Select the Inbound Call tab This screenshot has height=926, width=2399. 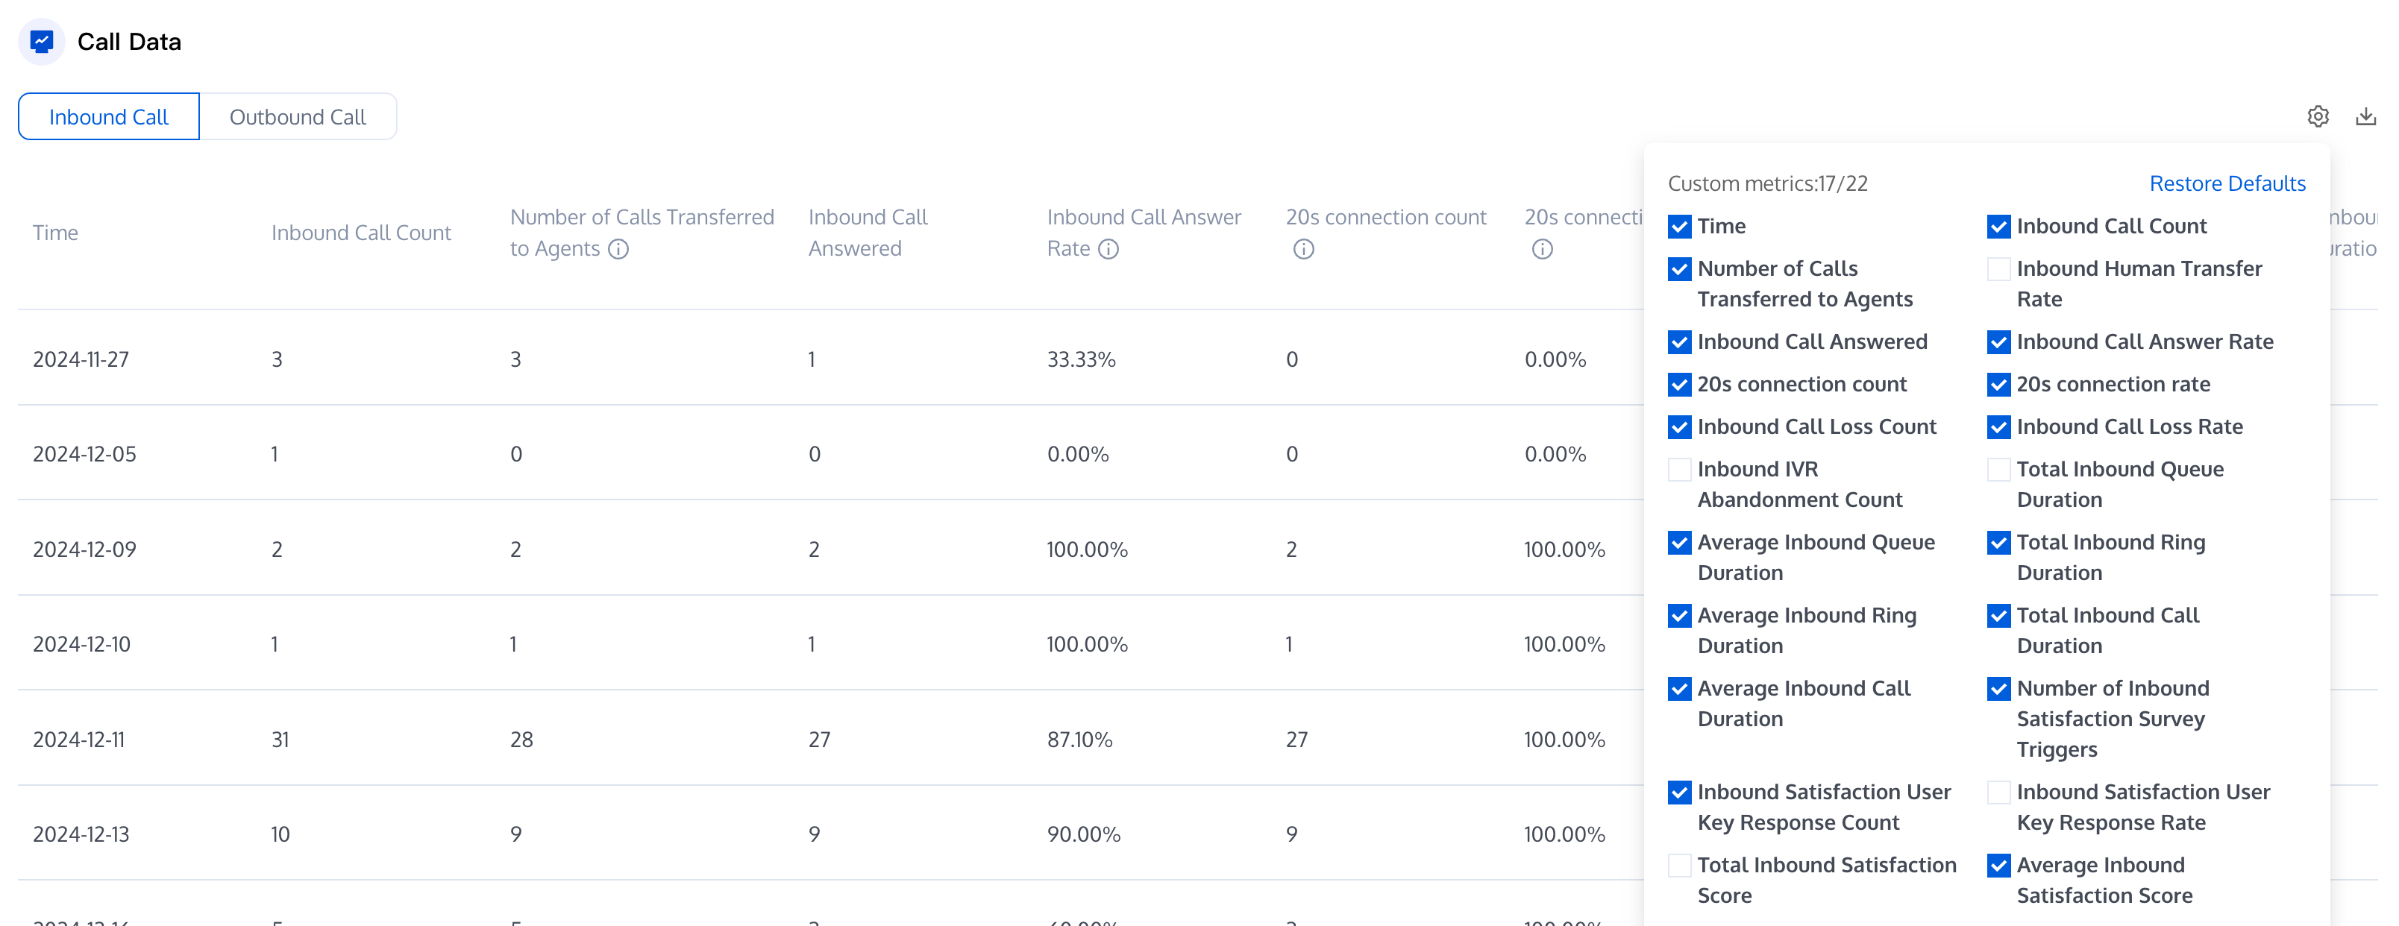click(108, 116)
